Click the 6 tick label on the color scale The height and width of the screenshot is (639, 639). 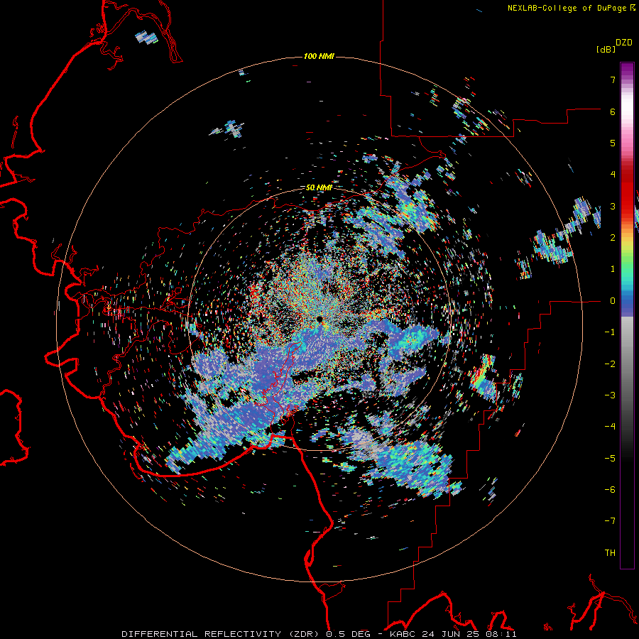coord(613,111)
